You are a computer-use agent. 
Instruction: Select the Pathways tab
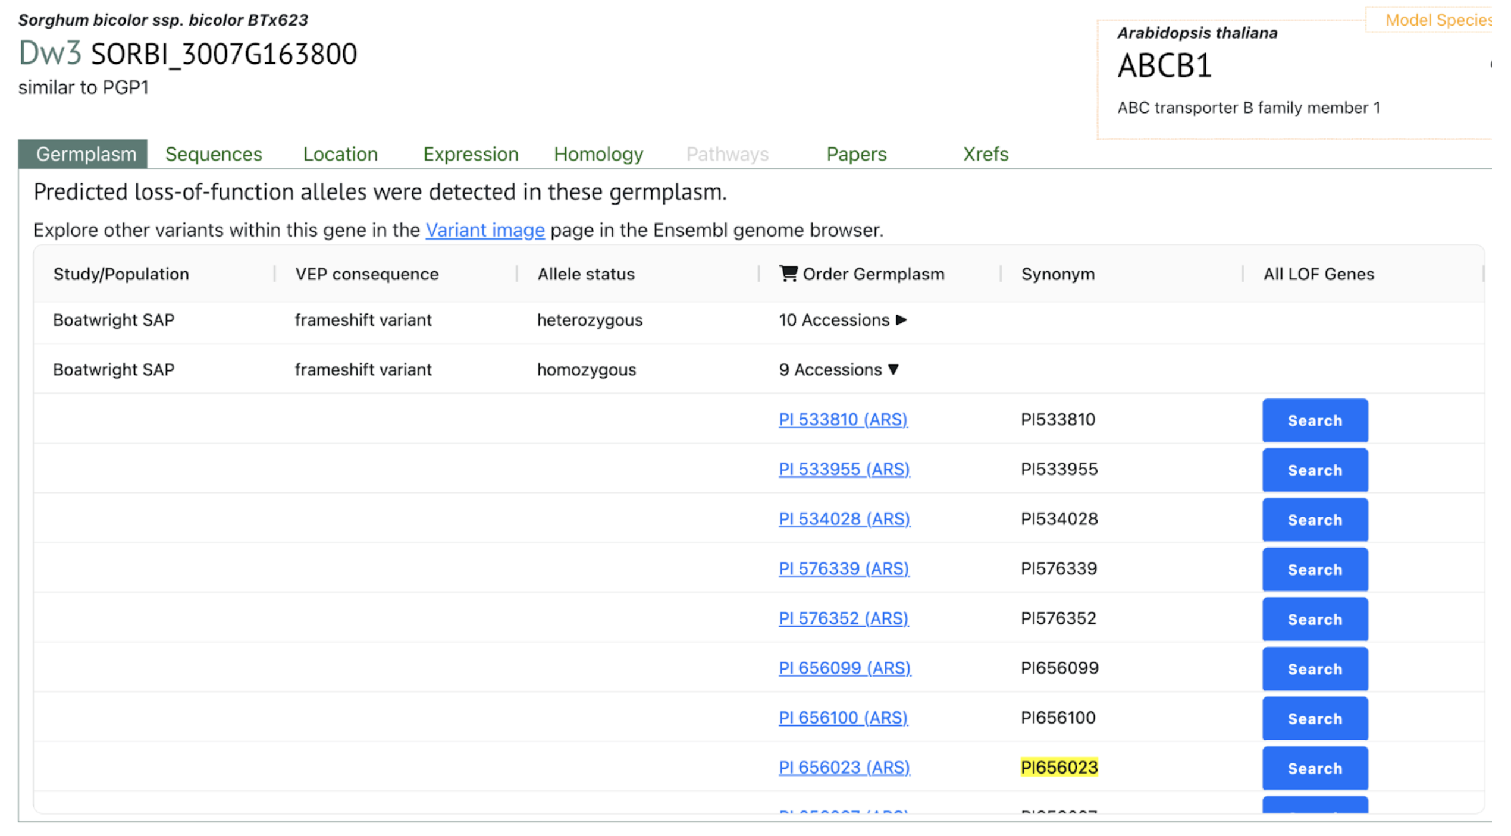pyautogui.click(x=728, y=154)
